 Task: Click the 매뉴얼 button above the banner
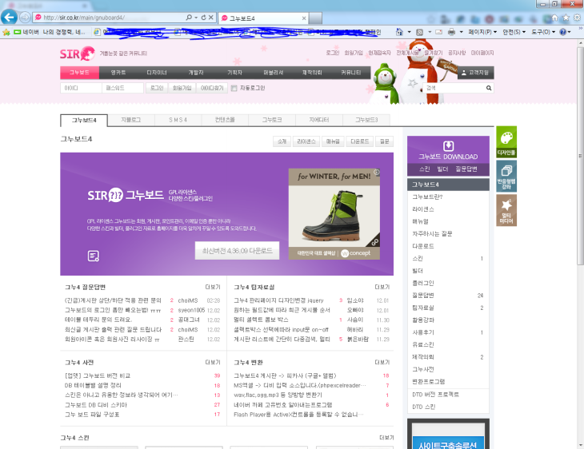tap(333, 141)
